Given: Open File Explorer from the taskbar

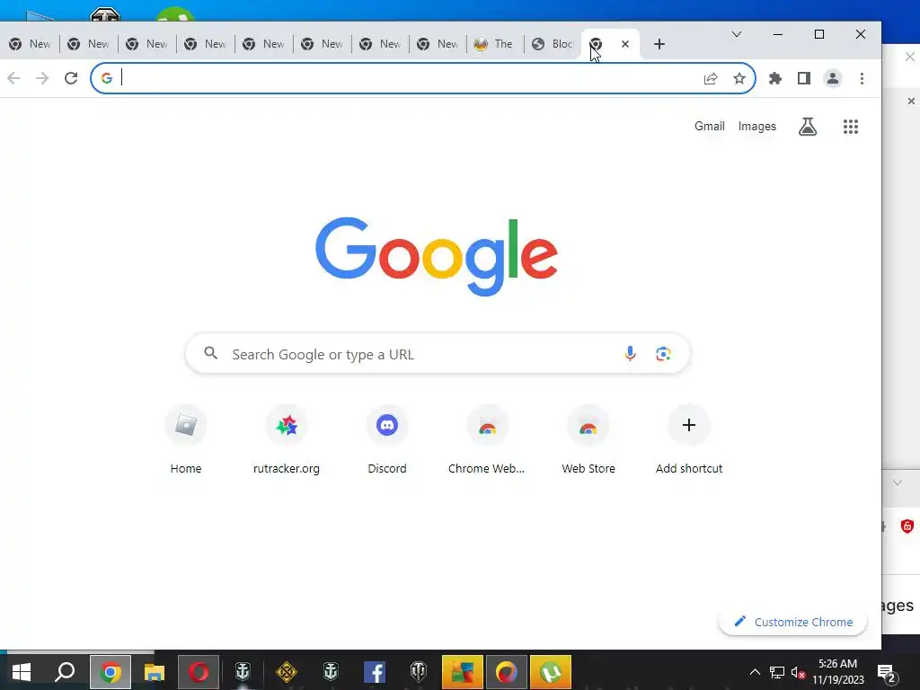Looking at the screenshot, I should click(x=155, y=672).
